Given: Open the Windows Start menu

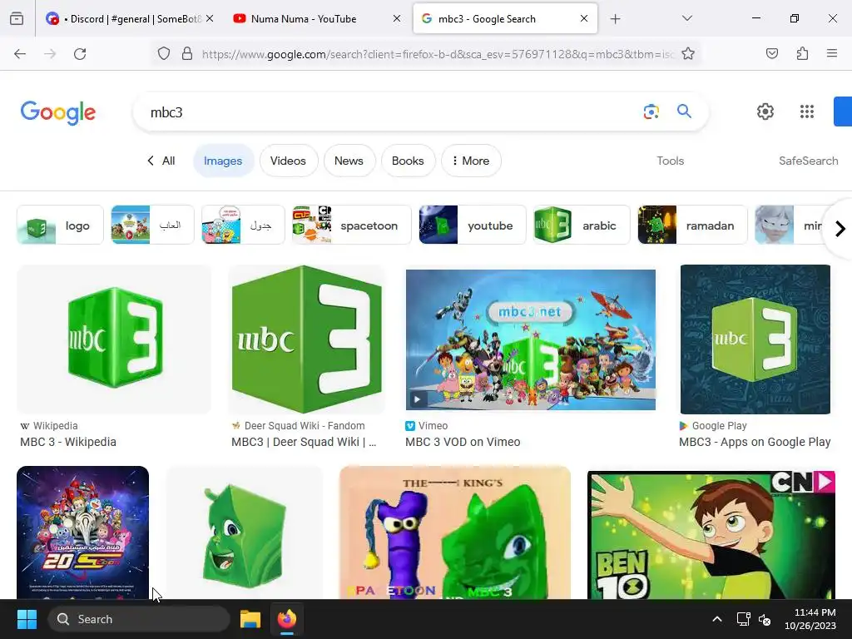Looking at the screenshot, I should 27,619.
